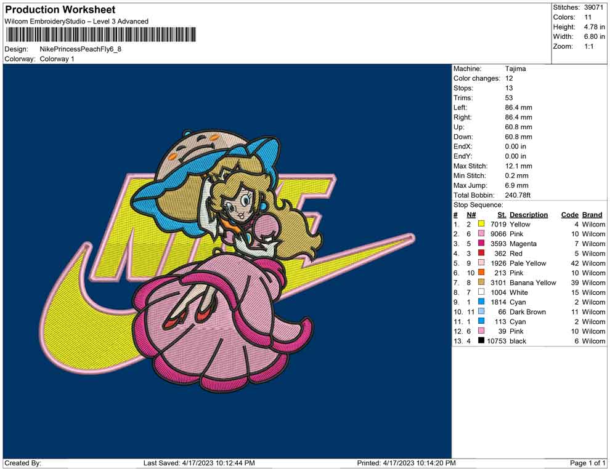
Task: Click the Page 1 of 1 footer text
Action: (587, 463)
